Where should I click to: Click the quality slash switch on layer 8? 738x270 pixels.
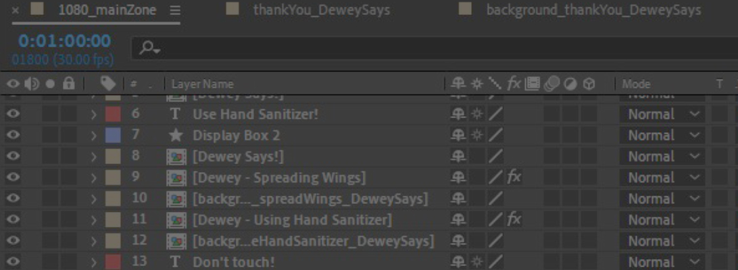[x=495, y=157]
